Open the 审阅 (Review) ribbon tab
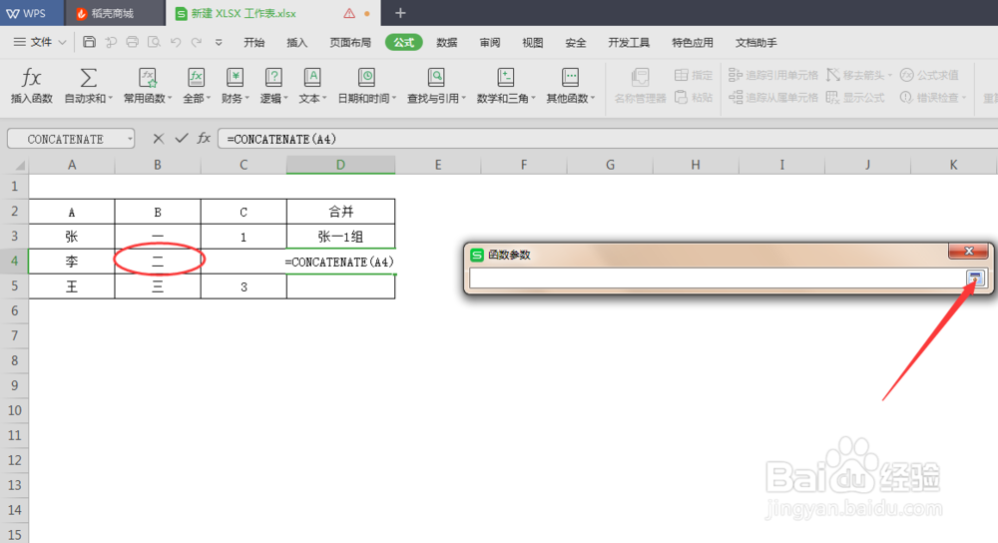Image resolution: width=998 pixels, height=543 pixels. [489, 43]
